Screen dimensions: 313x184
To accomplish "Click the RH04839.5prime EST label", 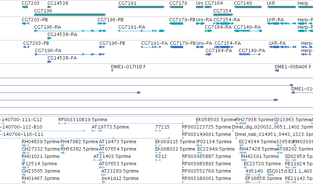I will tap(41, 142).
